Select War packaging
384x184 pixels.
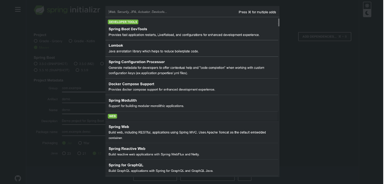(x=84, y=143)
